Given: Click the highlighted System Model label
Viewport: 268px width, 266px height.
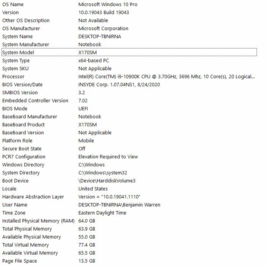Looking at the screenshot, I should click(18, 52).
